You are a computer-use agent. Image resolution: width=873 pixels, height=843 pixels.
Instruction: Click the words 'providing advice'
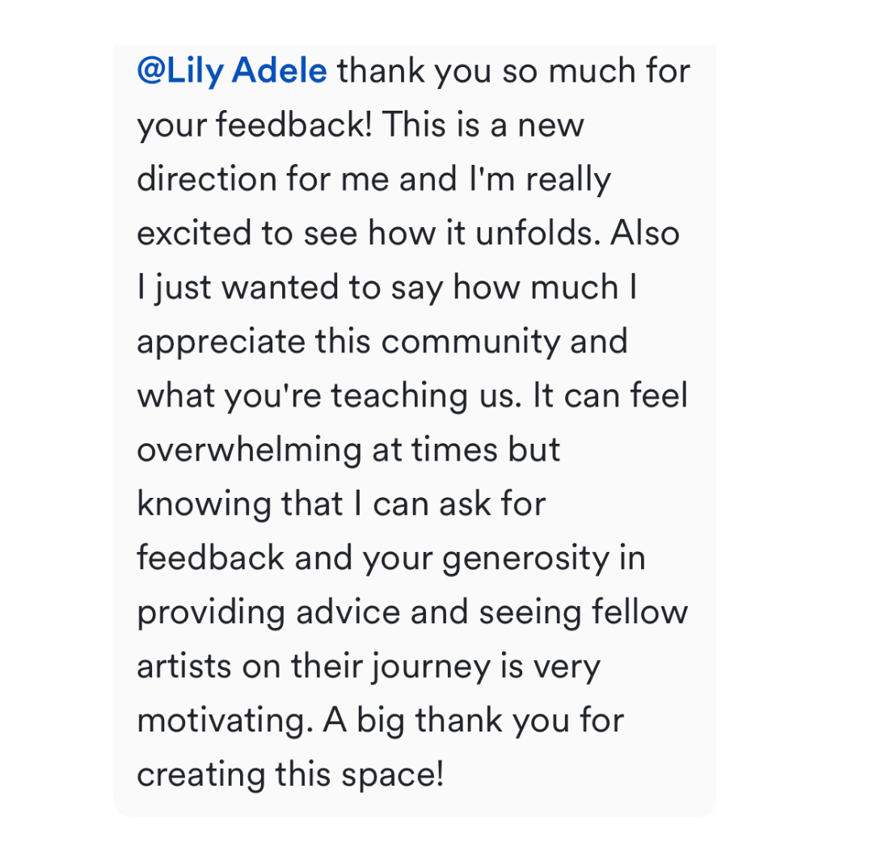(268, 612)
